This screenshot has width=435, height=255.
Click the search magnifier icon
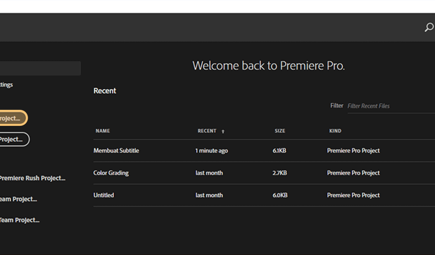click(x=429, y=27)
